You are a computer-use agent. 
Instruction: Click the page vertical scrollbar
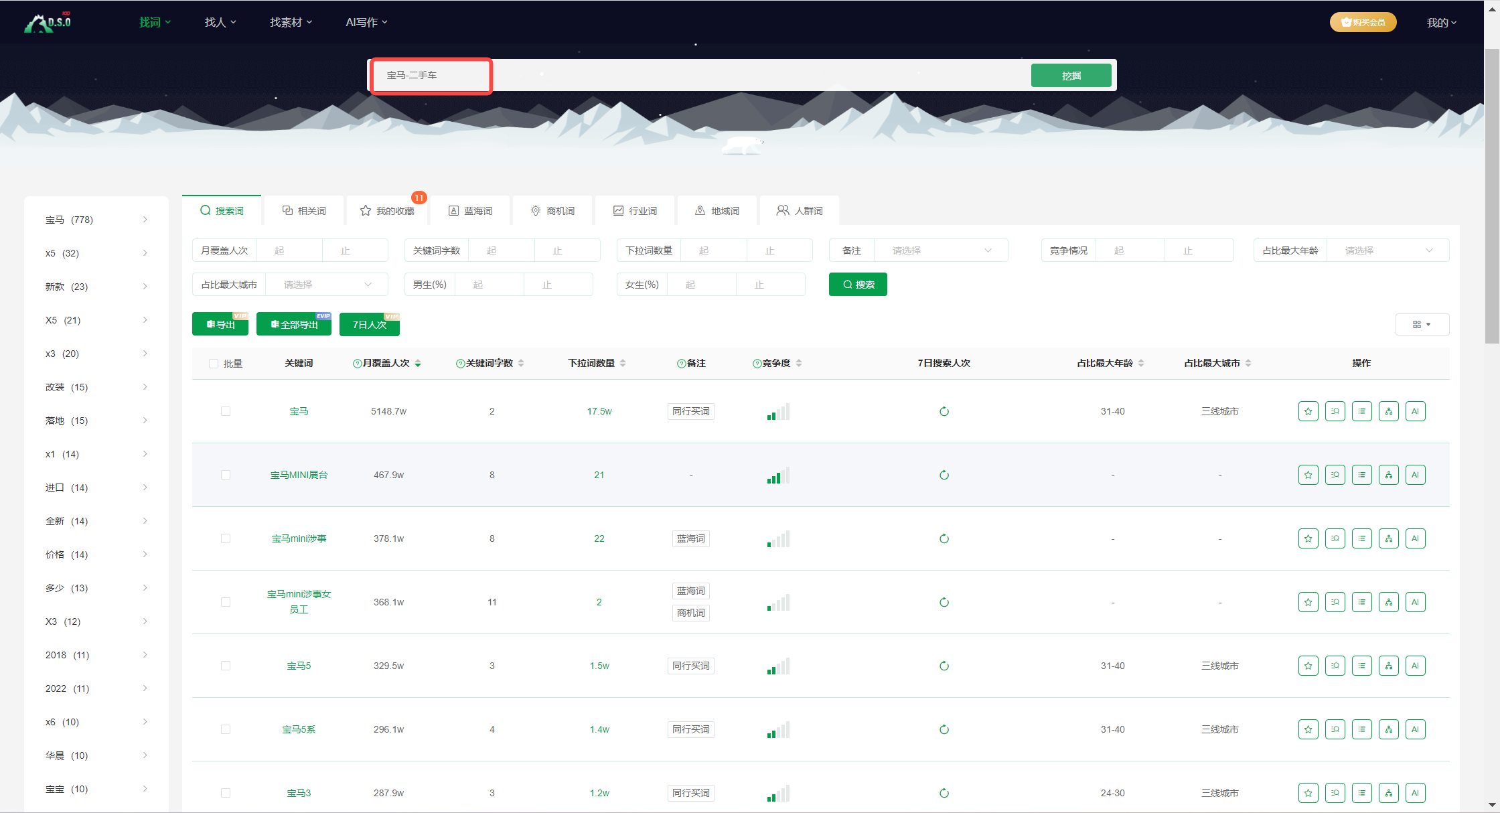click(x=1491, y=196)
